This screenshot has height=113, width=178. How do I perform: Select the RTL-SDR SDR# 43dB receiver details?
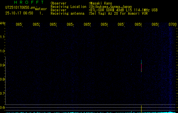[124, 10]
